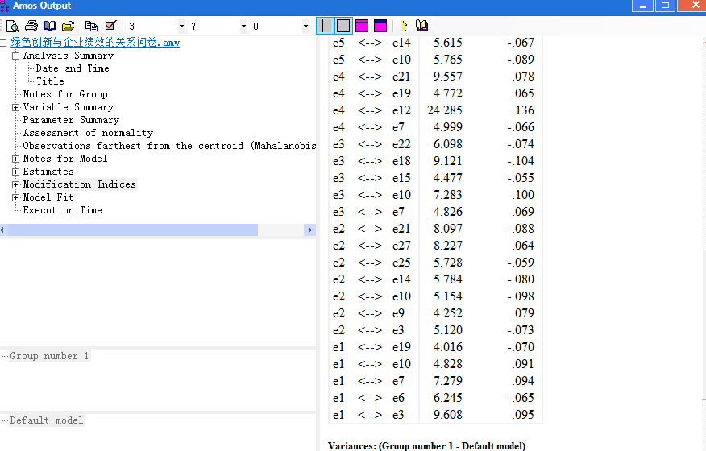Click the par change value .136
This screenshot has width=706, height=451.
pos(523,110)
